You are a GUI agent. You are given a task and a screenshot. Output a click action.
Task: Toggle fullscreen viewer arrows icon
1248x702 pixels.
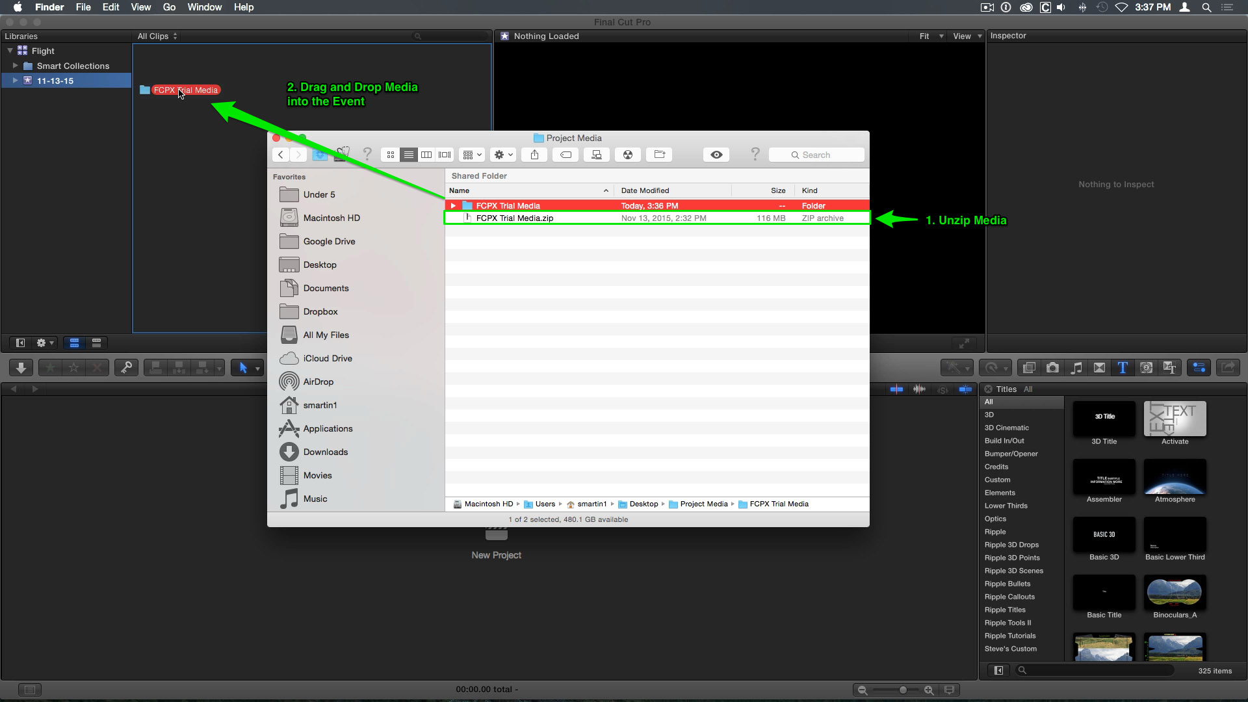(965, 343)
